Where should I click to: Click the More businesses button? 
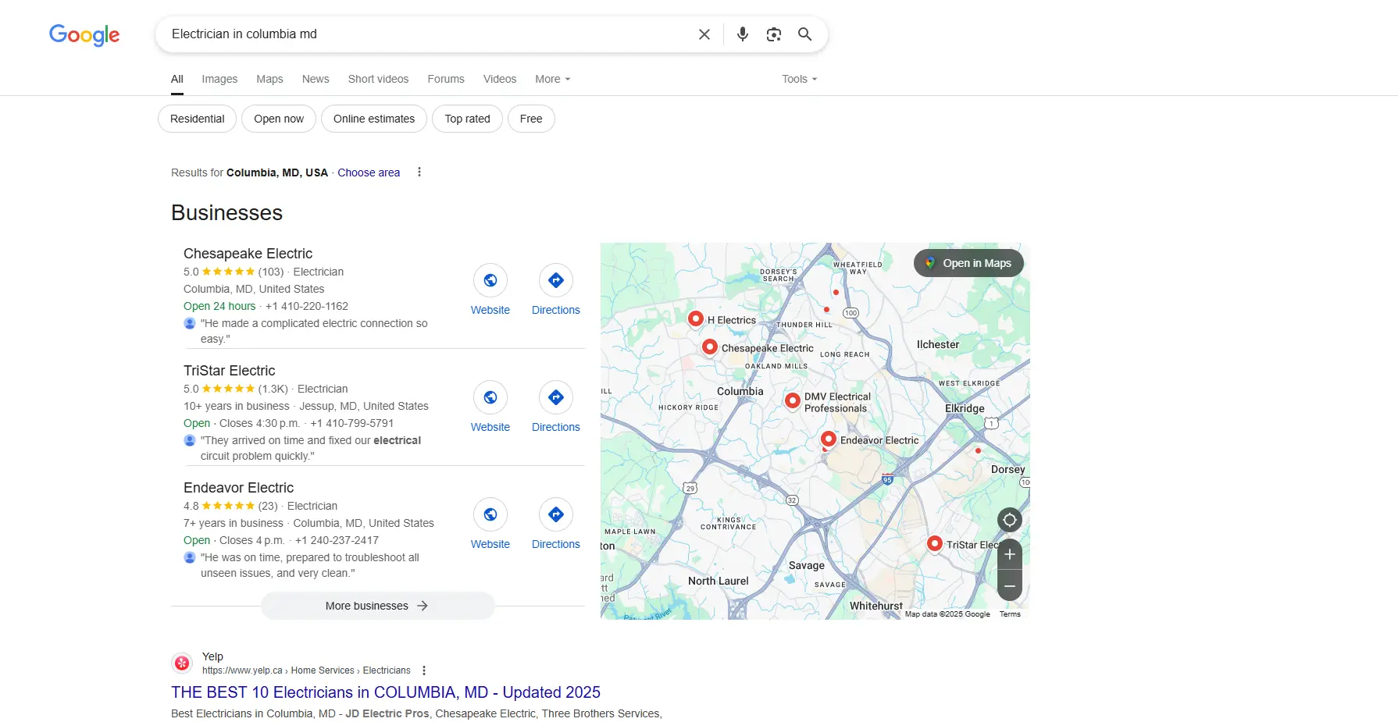pos(377,606)
